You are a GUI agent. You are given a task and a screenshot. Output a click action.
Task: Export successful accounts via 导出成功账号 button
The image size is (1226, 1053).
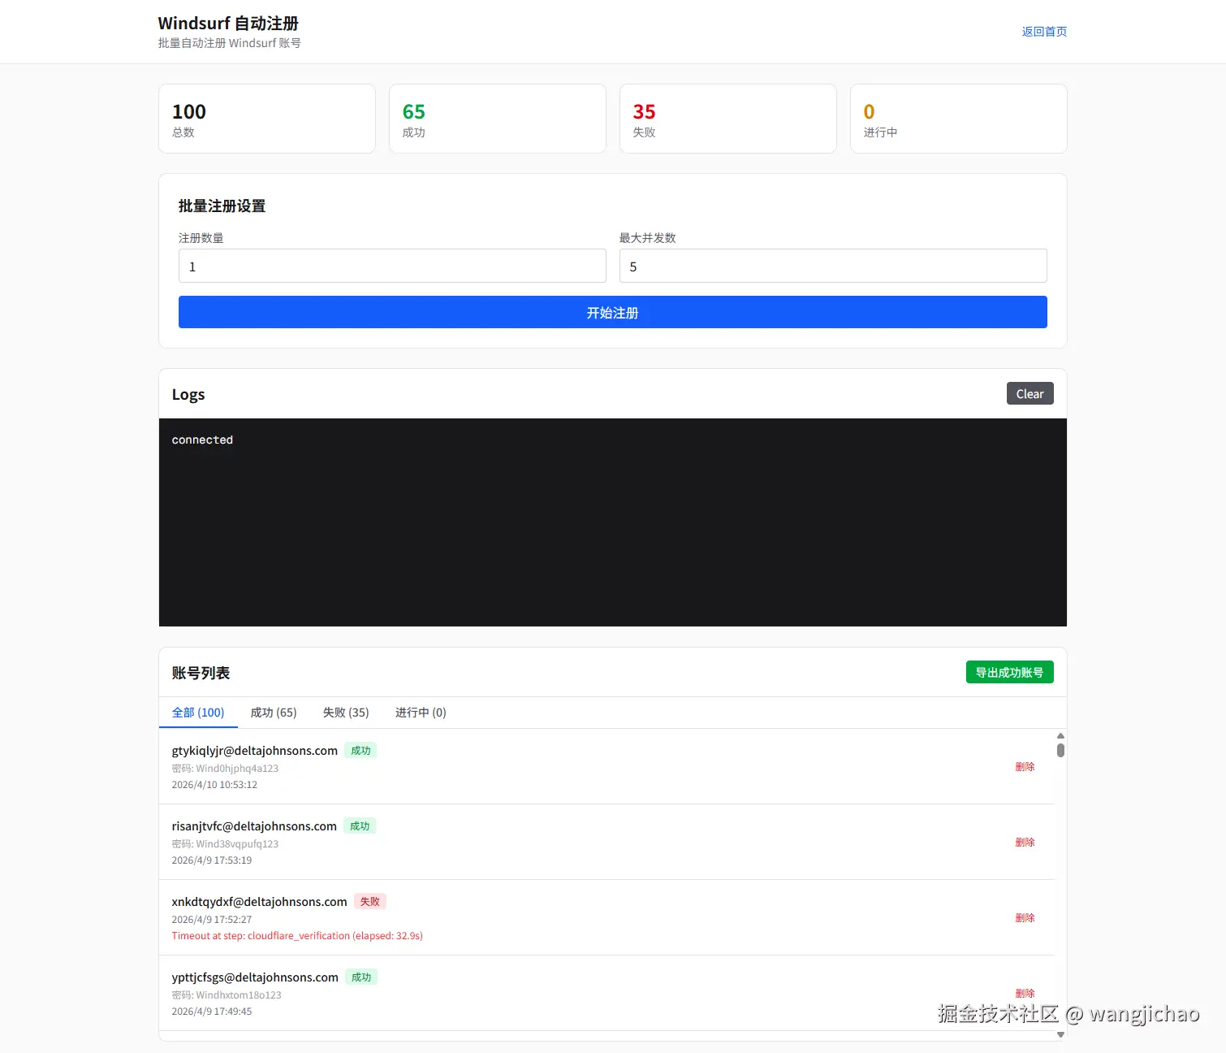[1009, 672]
